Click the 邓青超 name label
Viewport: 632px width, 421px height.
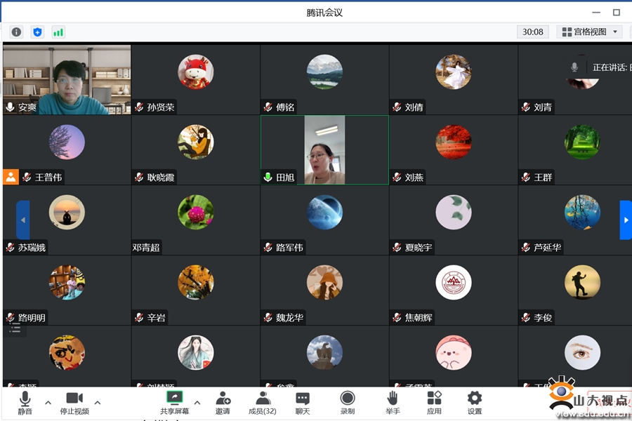pos(146,248)
